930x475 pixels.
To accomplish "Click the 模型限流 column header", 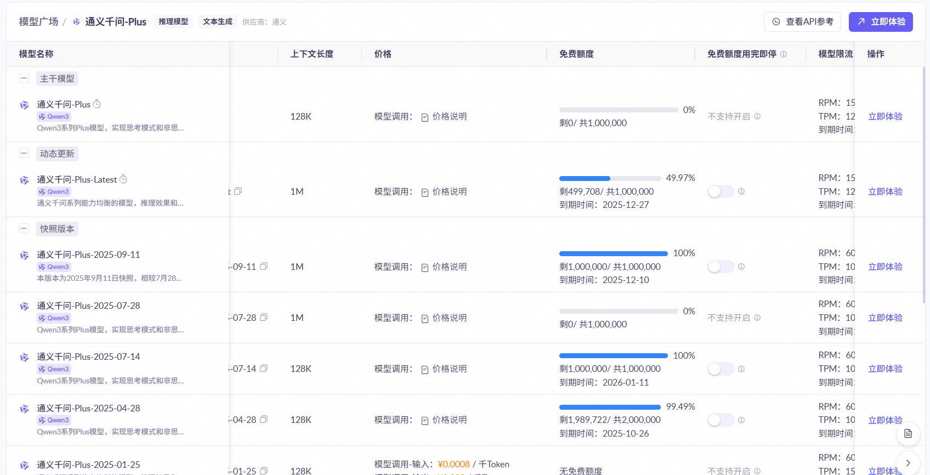I will [836, 54].
